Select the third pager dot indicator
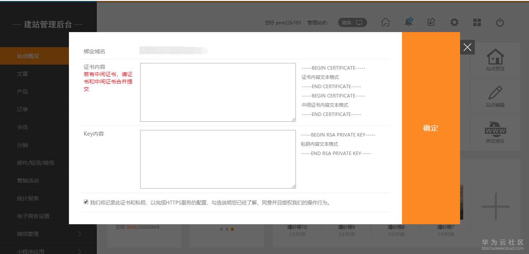Screen dimensions: 529x254 point(232,229)
